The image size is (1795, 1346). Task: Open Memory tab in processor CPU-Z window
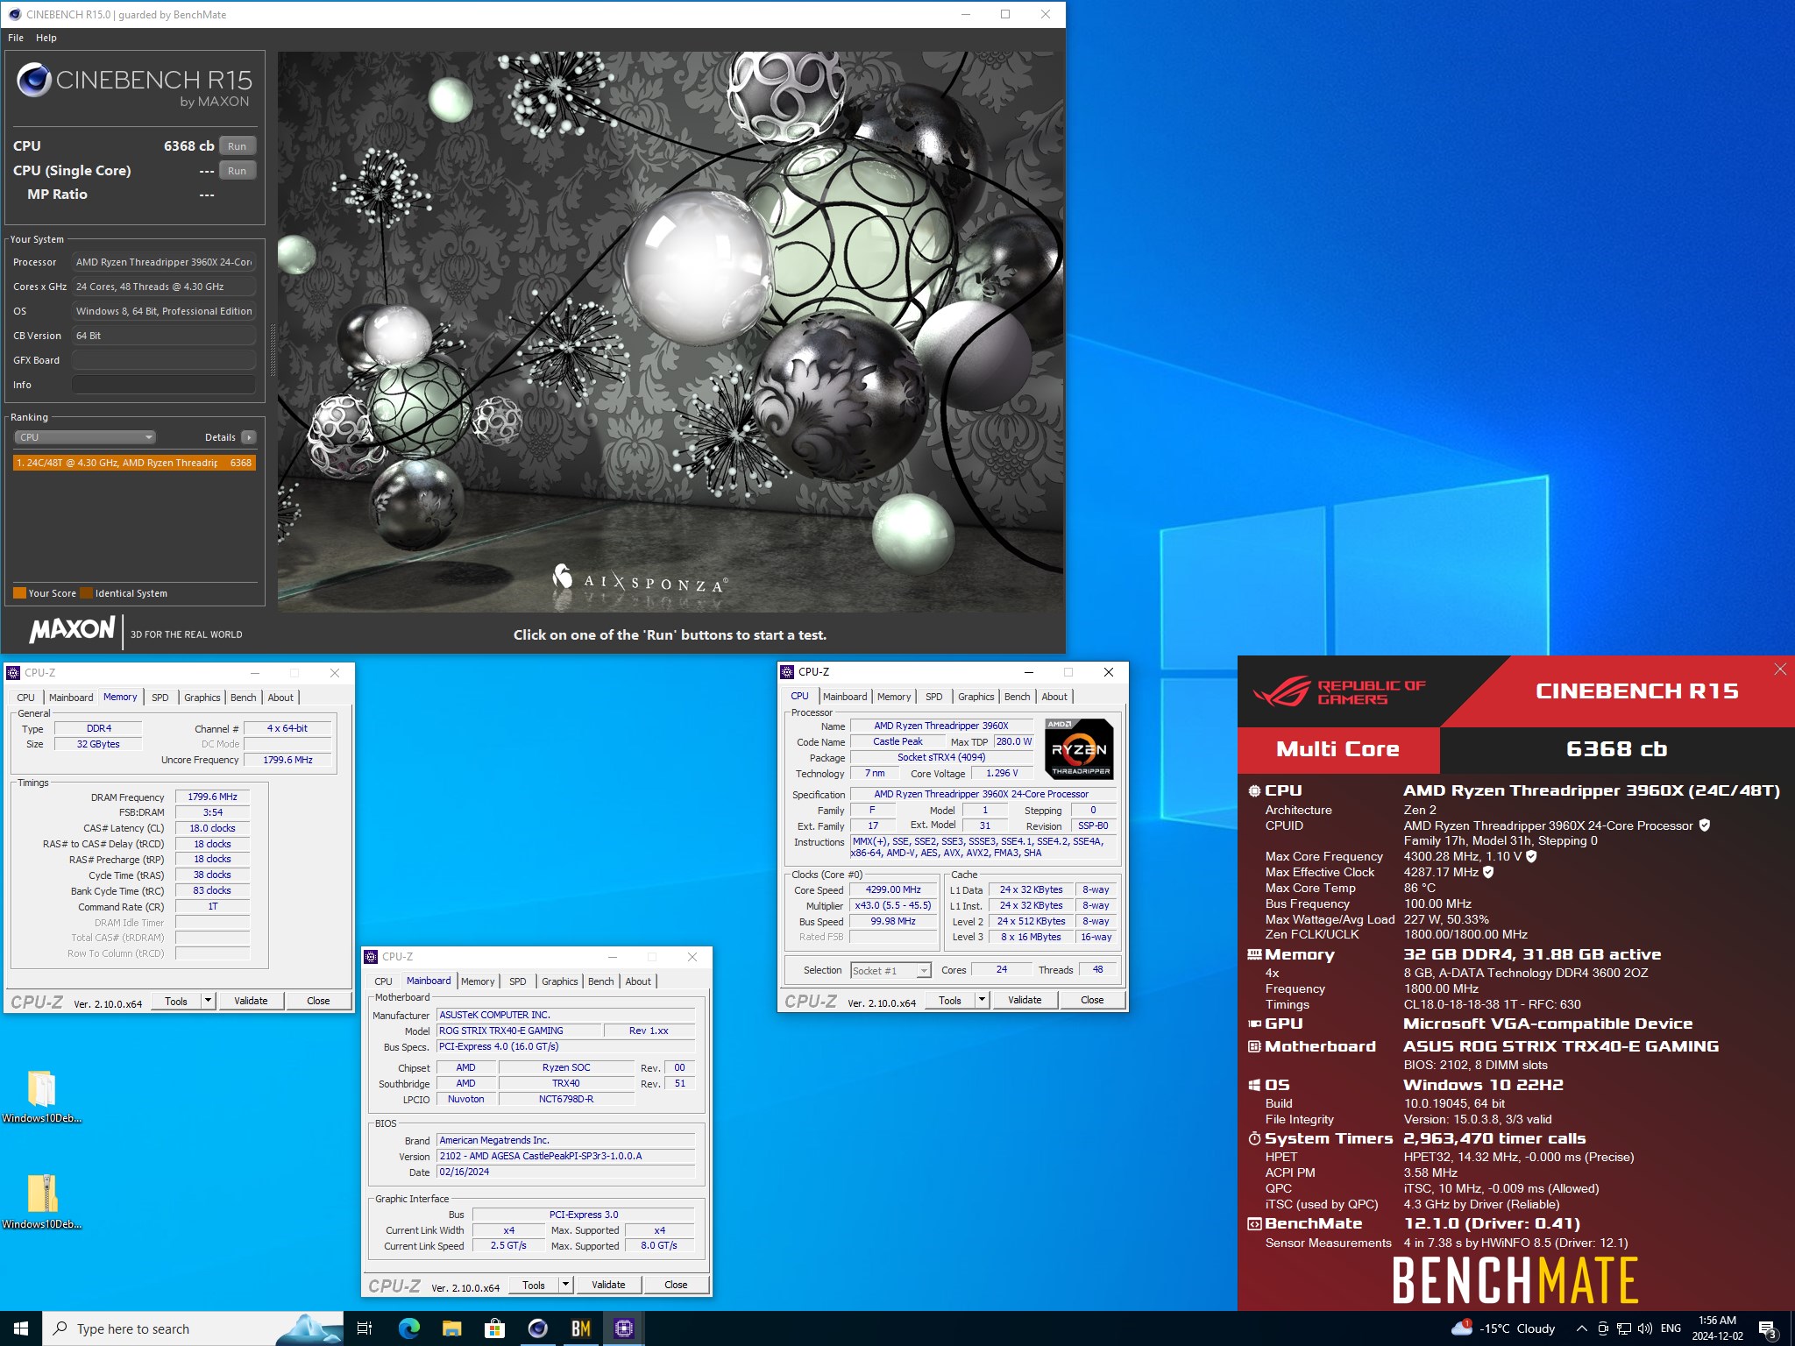(894, 697)
